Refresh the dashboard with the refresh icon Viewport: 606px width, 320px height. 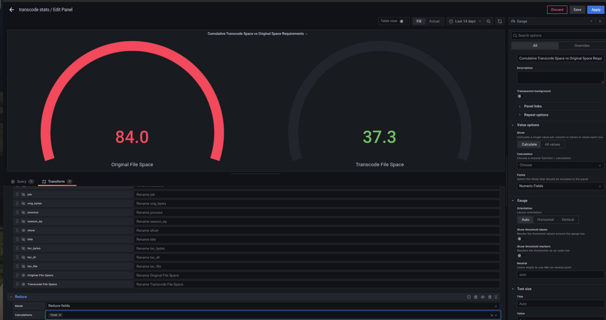tap(500, 21)
